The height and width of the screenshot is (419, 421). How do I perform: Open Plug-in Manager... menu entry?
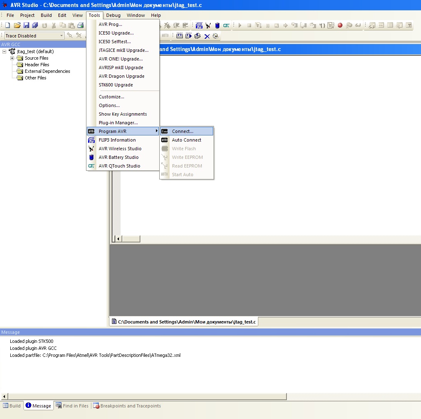(123, 123)
